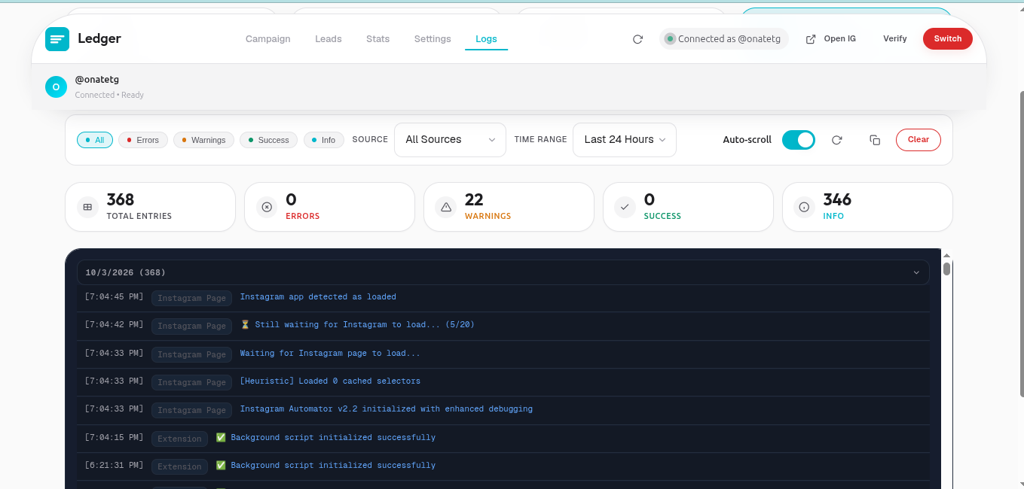Click the log scrollbar thumb
The image size is (1024, 489).
click(x=947, y=269)
